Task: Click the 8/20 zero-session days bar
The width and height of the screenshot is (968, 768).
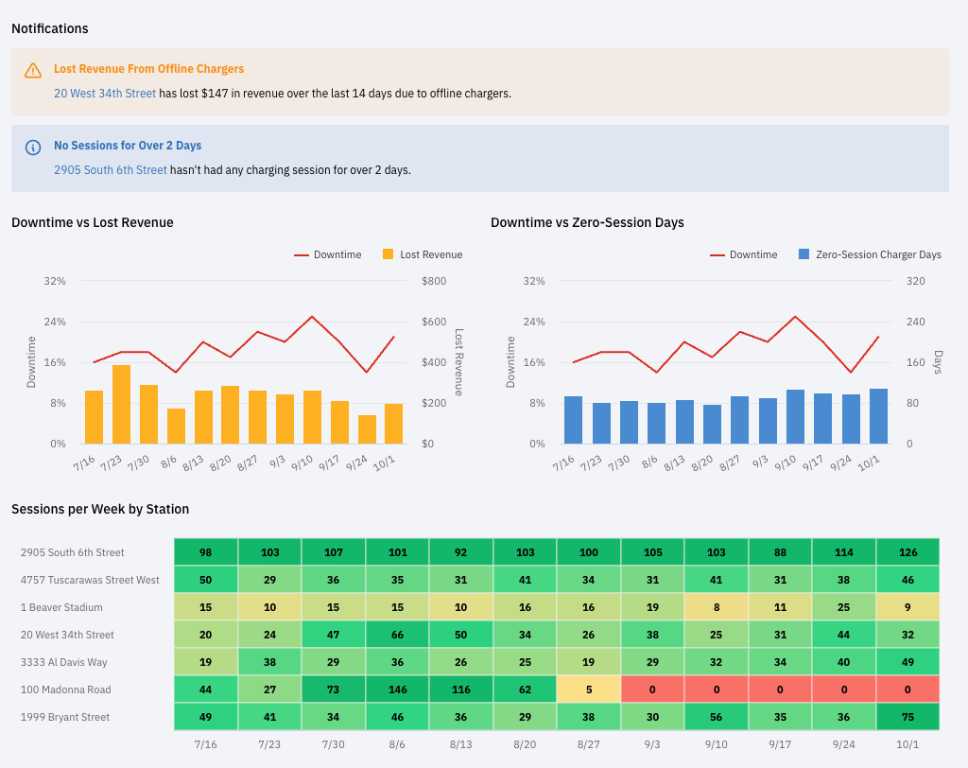Action: [712, 424]
